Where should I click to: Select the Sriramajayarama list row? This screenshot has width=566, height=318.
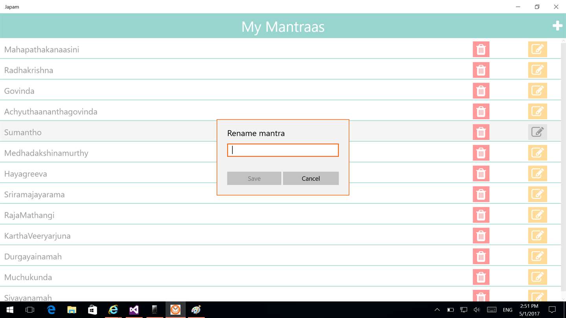click(x=280, y=194)
